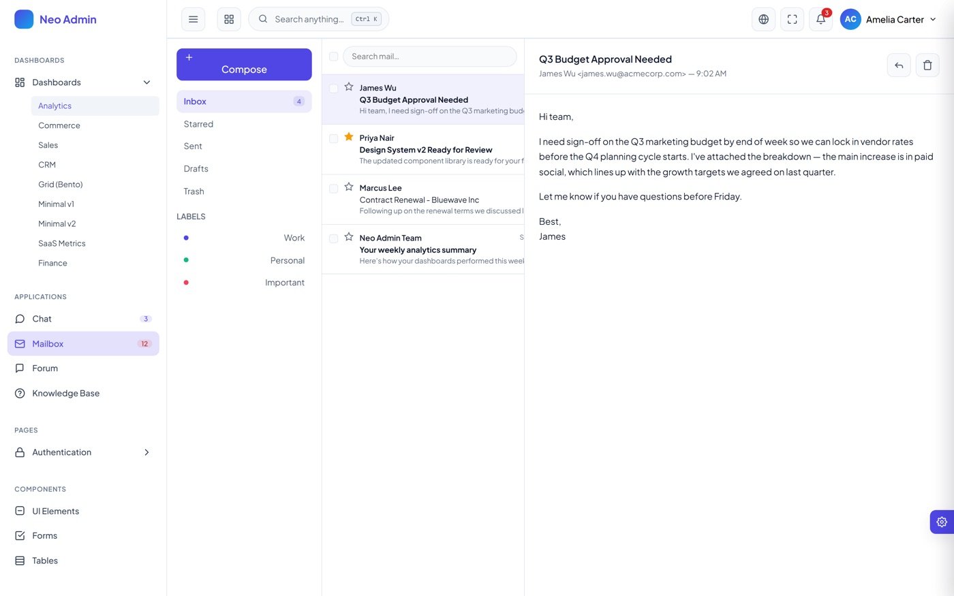
Task: Open the settings gear button
Action: 942,522
